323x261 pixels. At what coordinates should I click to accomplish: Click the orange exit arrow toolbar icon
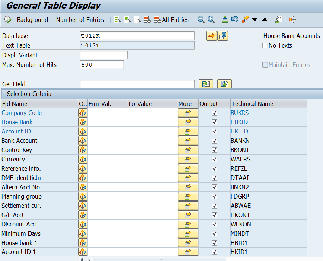[x=292, y=20]
